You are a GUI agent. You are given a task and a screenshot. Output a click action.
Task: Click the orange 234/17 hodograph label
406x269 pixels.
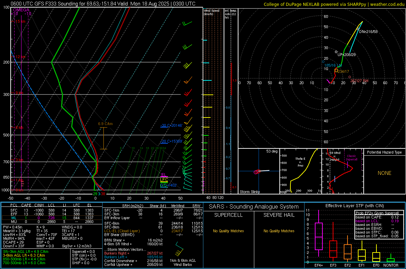pyautogui.click(x=343, y=71)
